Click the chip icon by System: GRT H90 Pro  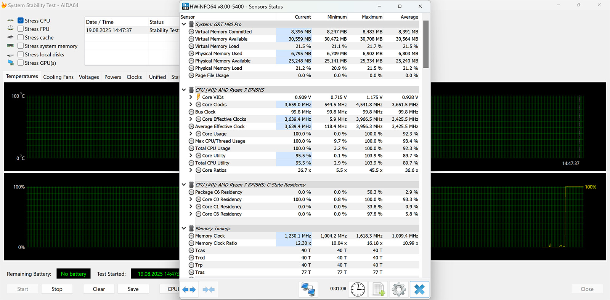click(191, 24)
